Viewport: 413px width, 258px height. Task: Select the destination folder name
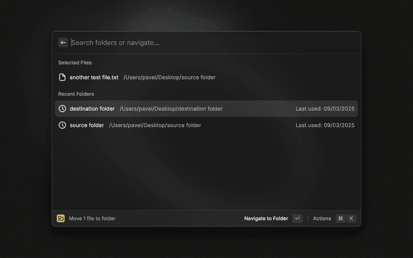coord(92,109)
